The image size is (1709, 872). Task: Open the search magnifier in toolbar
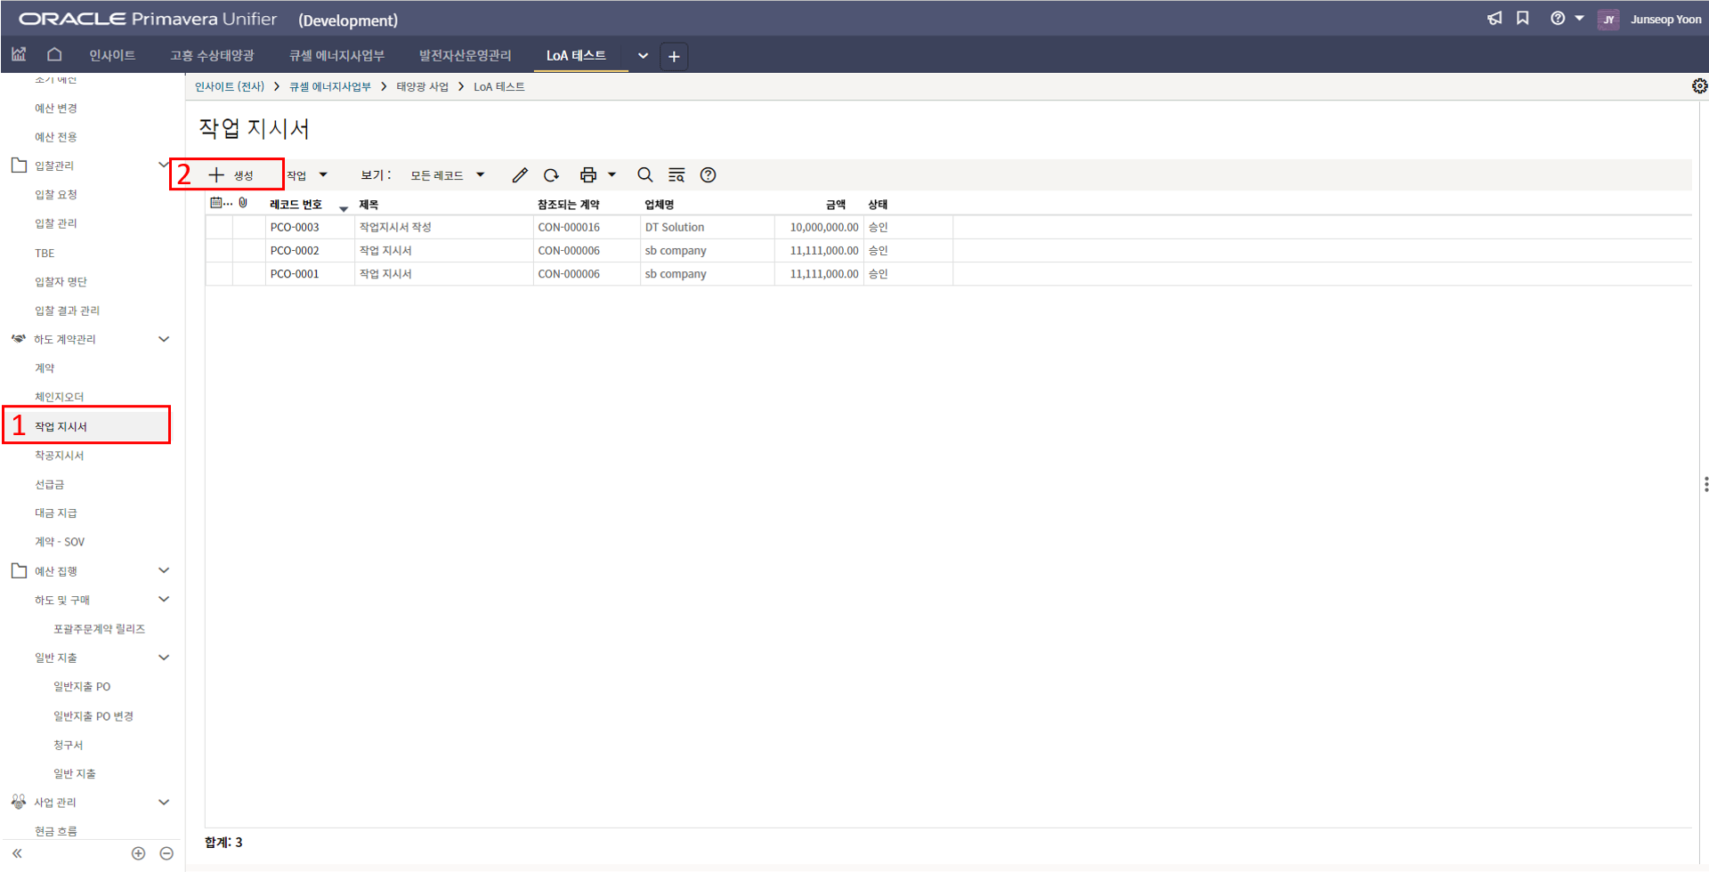coord(645,175)
